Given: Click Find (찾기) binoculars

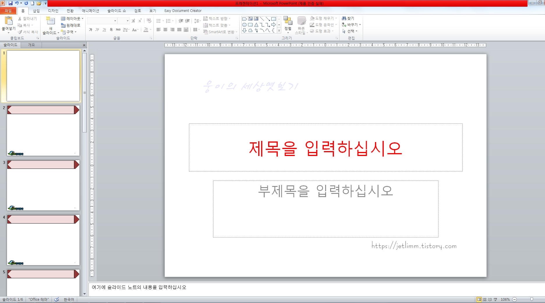Looking at the screenshot, I should pos(348,18).
